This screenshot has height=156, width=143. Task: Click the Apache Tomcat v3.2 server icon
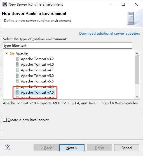pos(17,59)
